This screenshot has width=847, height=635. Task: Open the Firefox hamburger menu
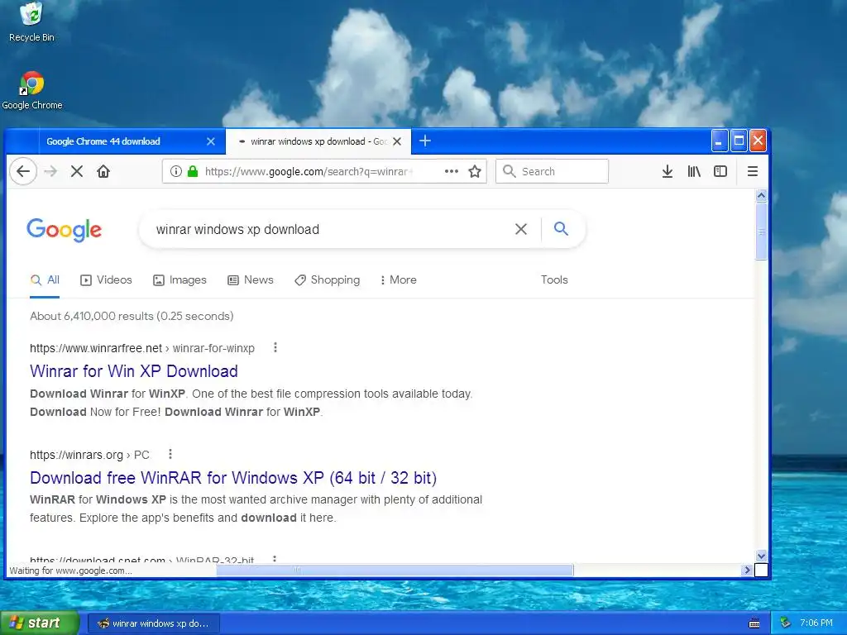pyautogui.click(x=752, y=172)
